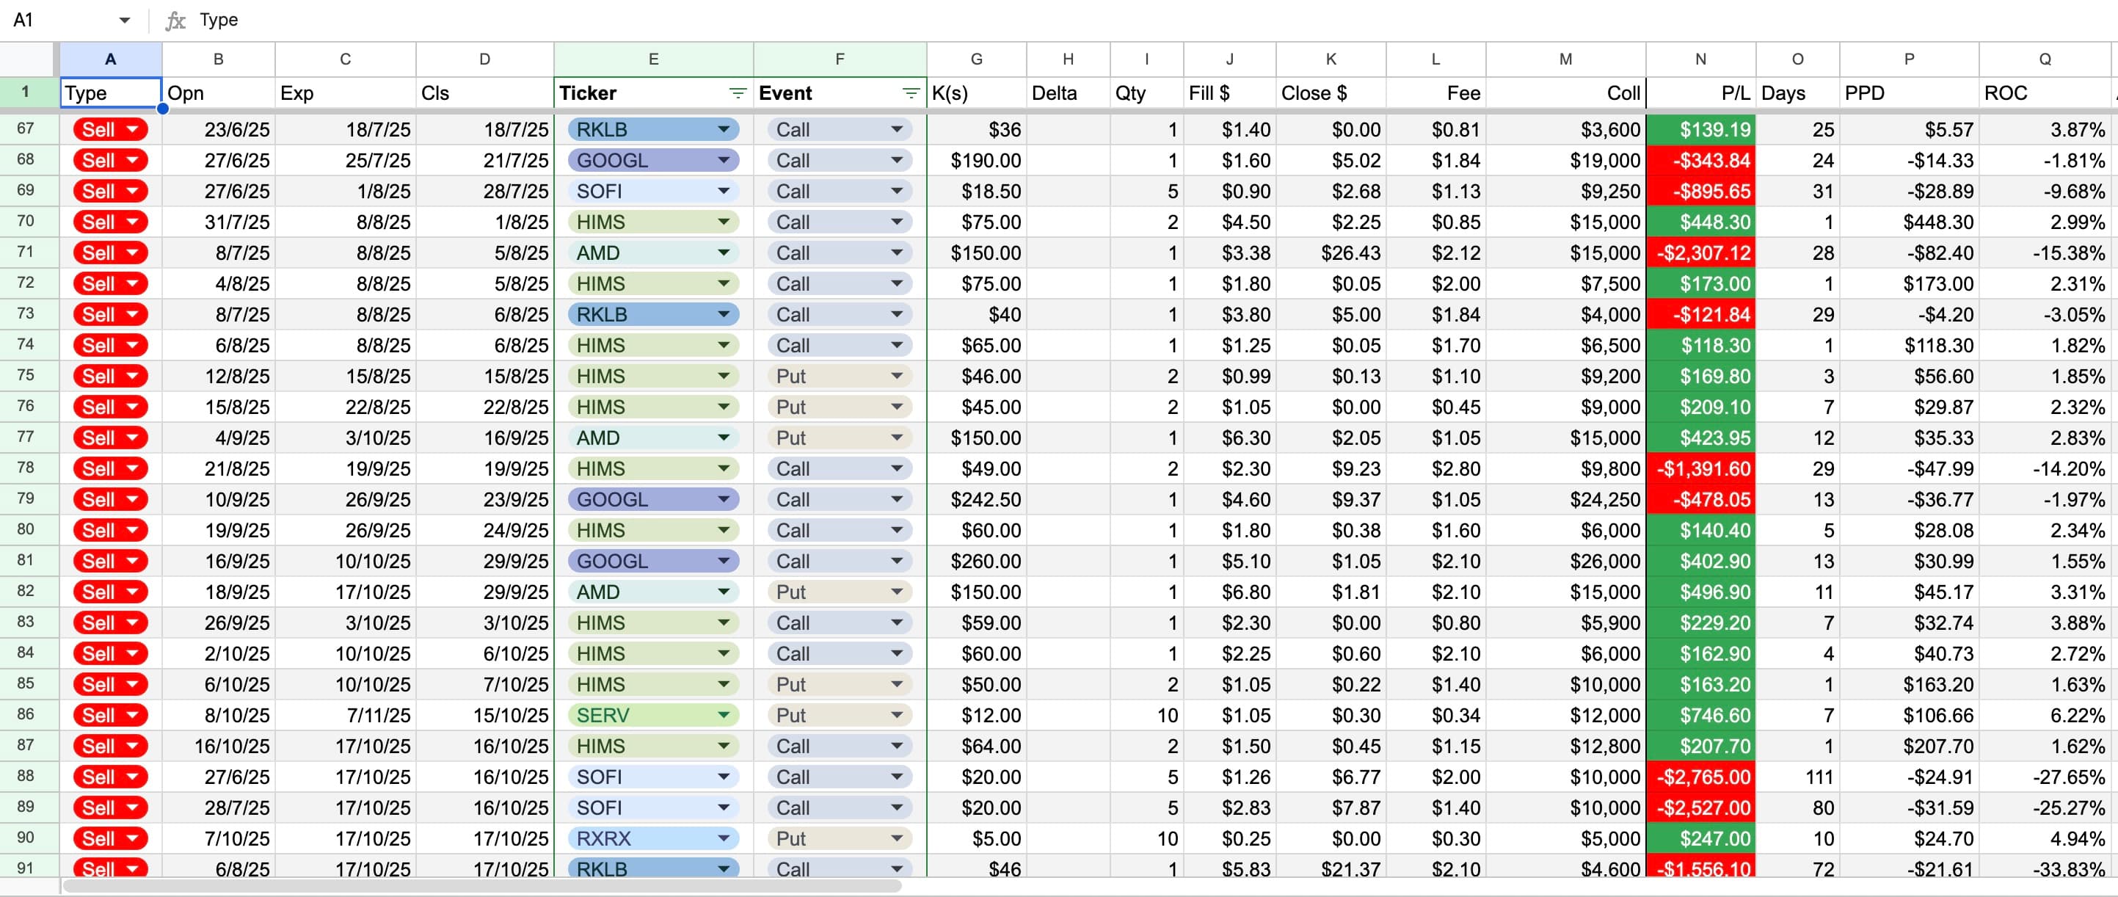
Task: Open the RXRX ticker dropdown in row 90
Action: pyautogui.click(x=724, y=838)
